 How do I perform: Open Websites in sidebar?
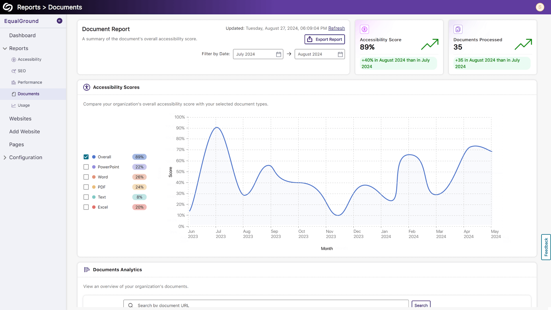(20, 119)
